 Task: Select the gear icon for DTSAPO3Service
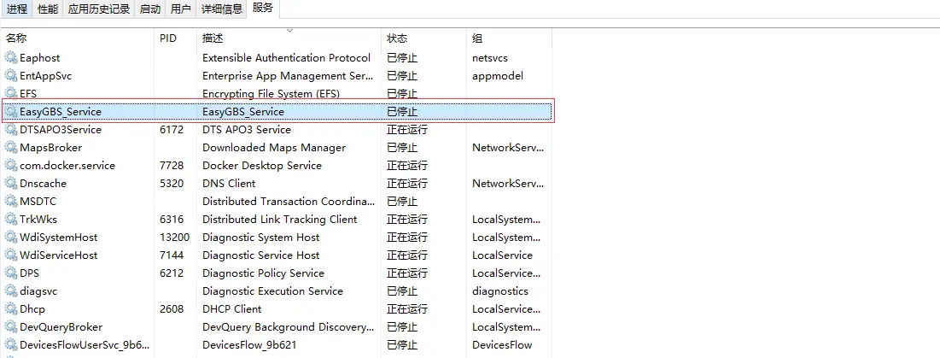(x=10, y=130)
